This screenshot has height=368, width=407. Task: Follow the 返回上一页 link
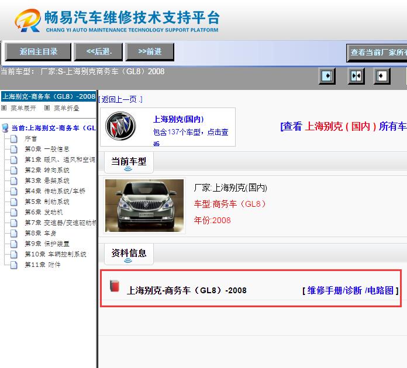pyautogui.click(x=120, y=99)
